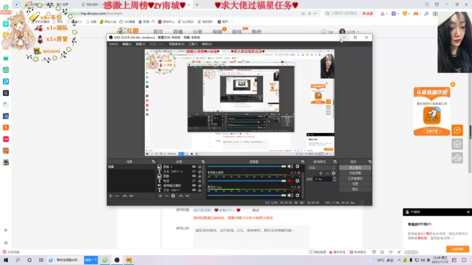The width and height of the screenshot is (472, 265).
Task: Click the transition duration stepper arrows
Action: (x=334, y=179)
